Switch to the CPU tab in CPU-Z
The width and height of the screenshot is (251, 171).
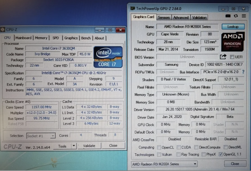(x=7, y=38)
